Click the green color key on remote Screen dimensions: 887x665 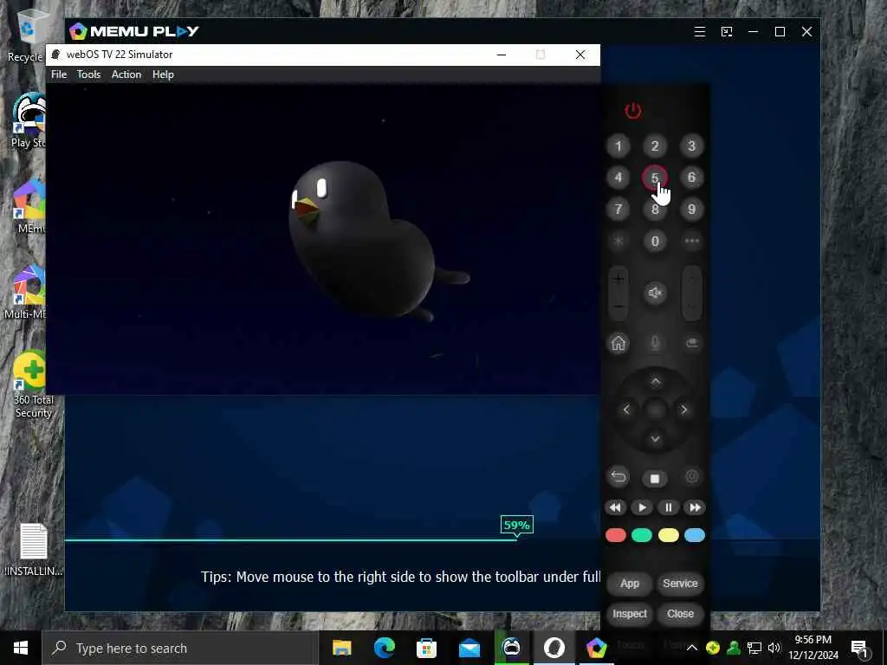coord(642,535)
